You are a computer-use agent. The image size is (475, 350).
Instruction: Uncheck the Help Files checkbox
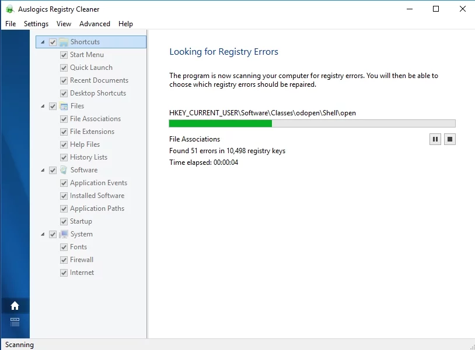(64, 145)
